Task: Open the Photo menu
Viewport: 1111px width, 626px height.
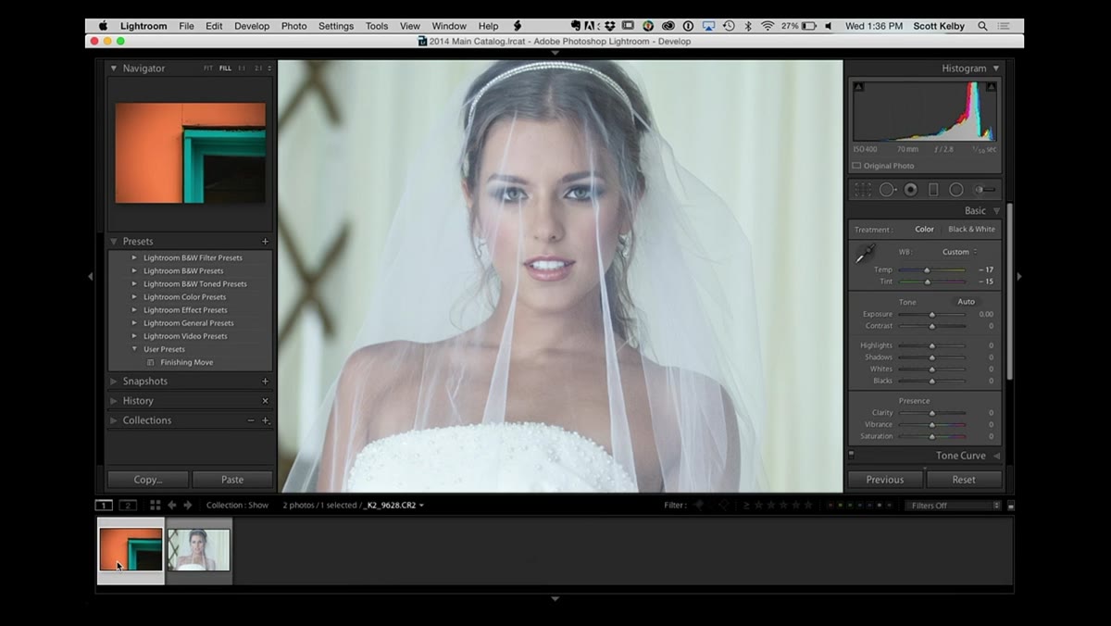Action: click(293, 26)
